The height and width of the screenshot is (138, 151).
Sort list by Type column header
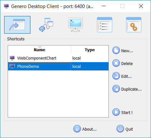(90, 50)
